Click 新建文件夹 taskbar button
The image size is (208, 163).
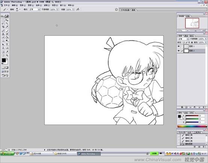65,154
